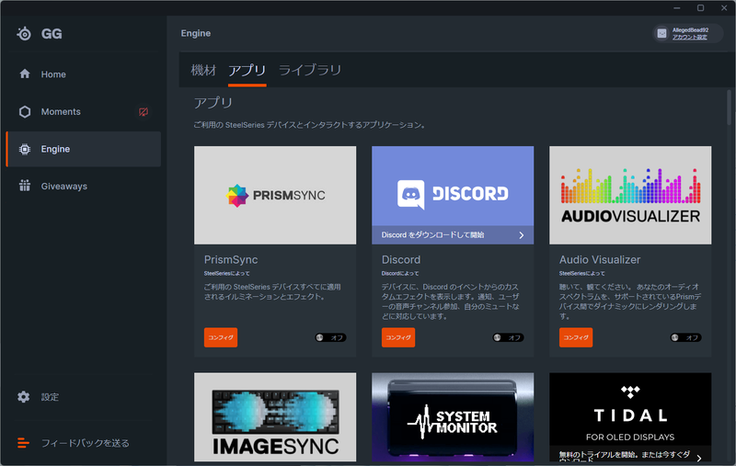Screen dimensions: 736x466
Task: Open the ライブラリ tab
Action: point(310,71)
